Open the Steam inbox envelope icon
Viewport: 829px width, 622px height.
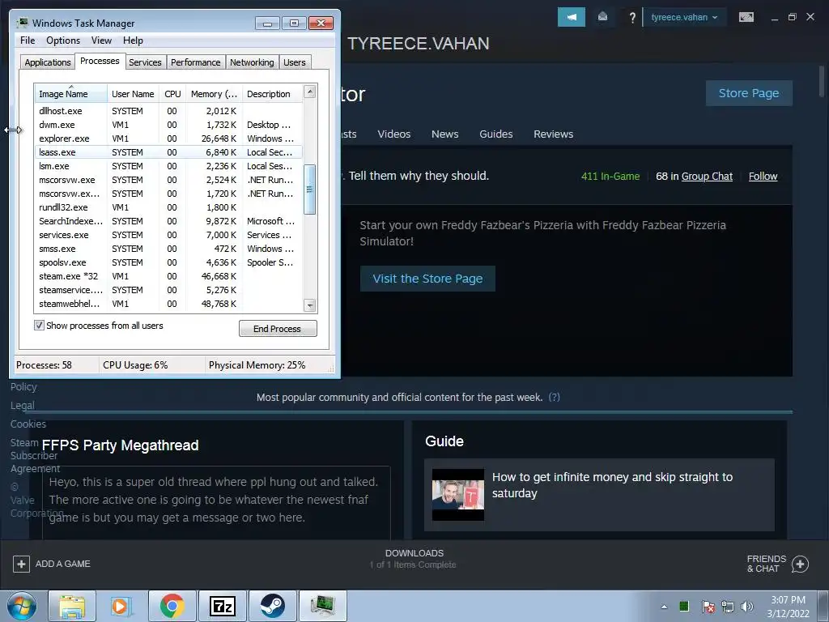pos(602,17)
